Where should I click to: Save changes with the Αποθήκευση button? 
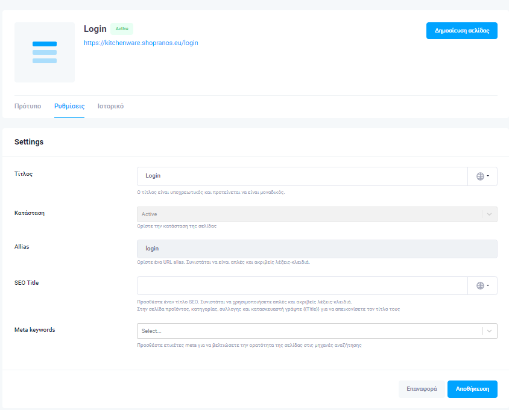click(x=472, y=390)
